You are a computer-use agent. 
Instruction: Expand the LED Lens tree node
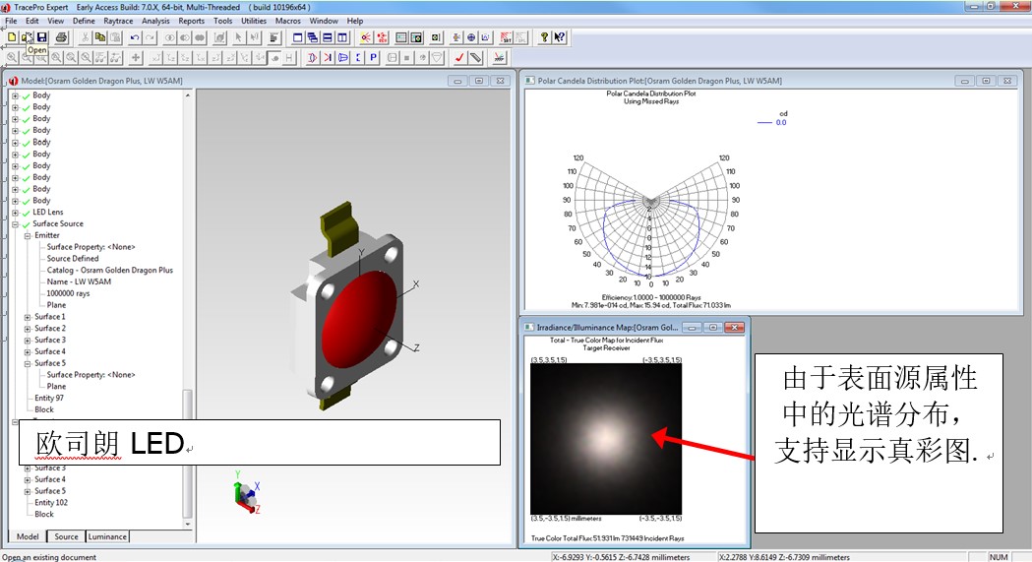pos(15,213)
